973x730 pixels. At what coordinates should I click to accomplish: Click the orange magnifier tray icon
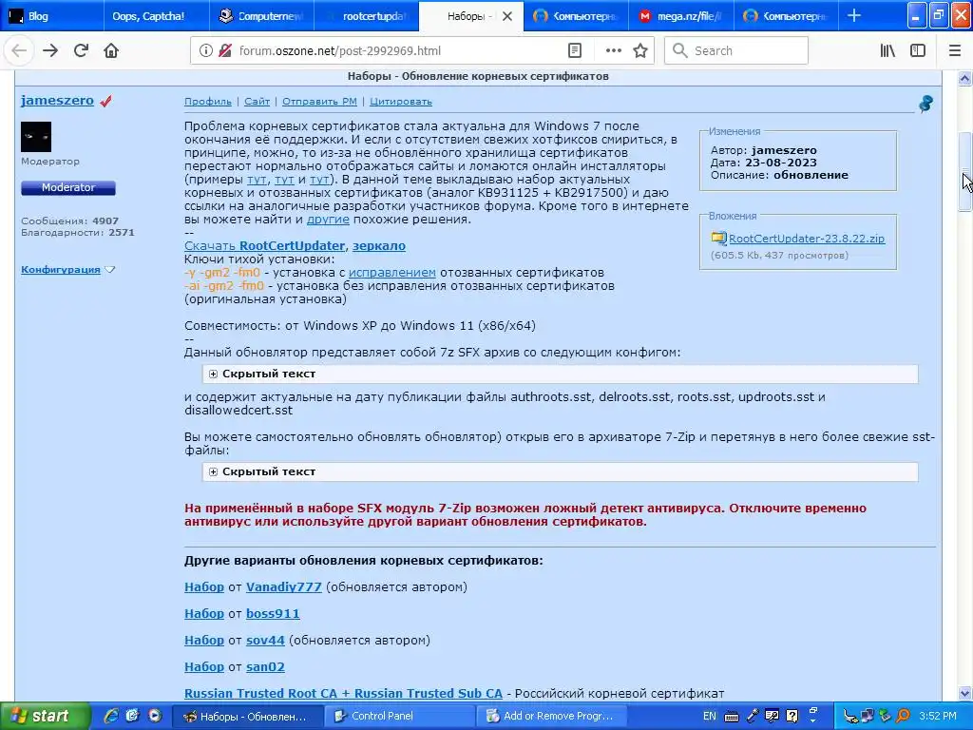[903, 716]
